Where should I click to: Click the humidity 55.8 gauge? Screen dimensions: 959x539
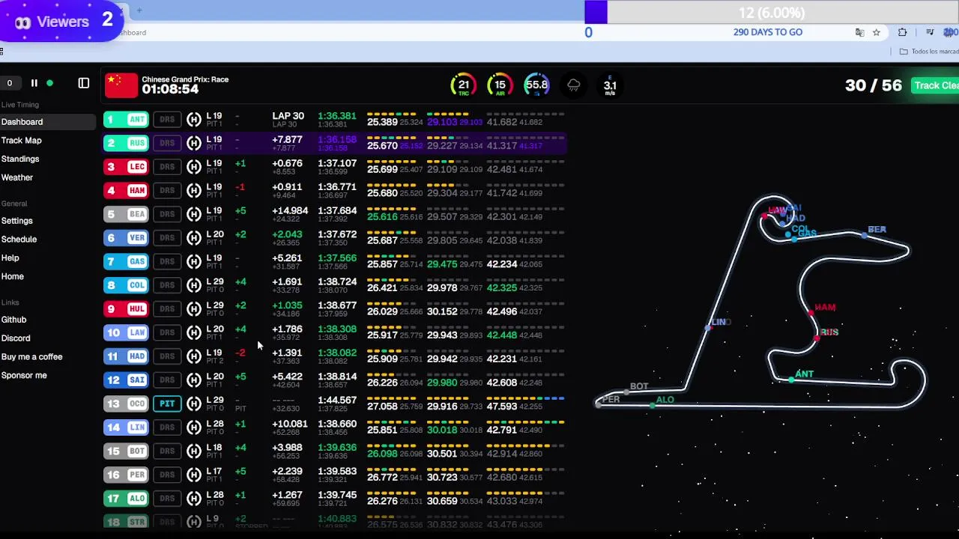[536, 85]
